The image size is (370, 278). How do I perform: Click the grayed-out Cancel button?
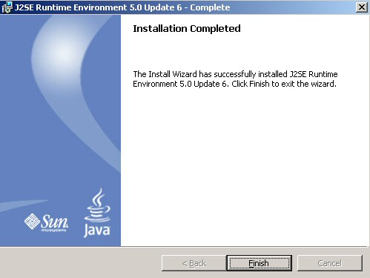pyautogui.click(x=330, y=263)
